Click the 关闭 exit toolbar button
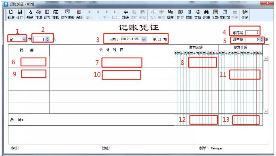The image size is (276, 156). [245, 14]
